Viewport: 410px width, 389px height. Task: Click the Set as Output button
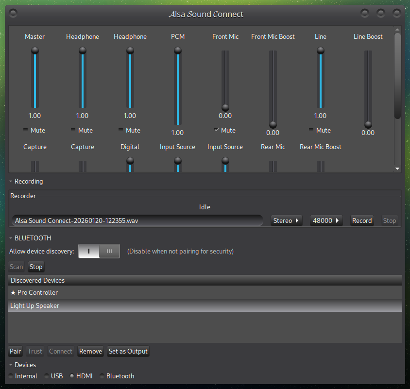click(128, 351)
